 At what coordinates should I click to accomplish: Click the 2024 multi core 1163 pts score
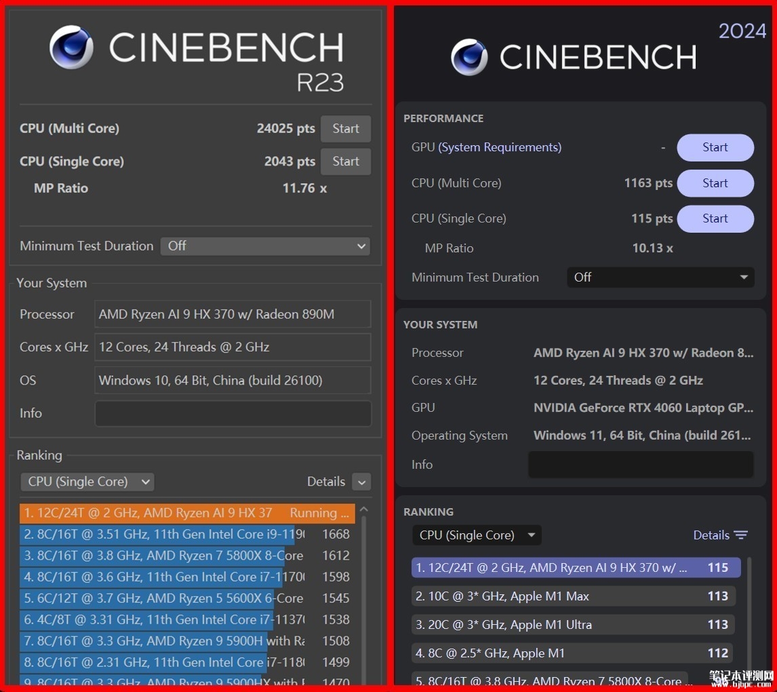[x=648, y=183]
